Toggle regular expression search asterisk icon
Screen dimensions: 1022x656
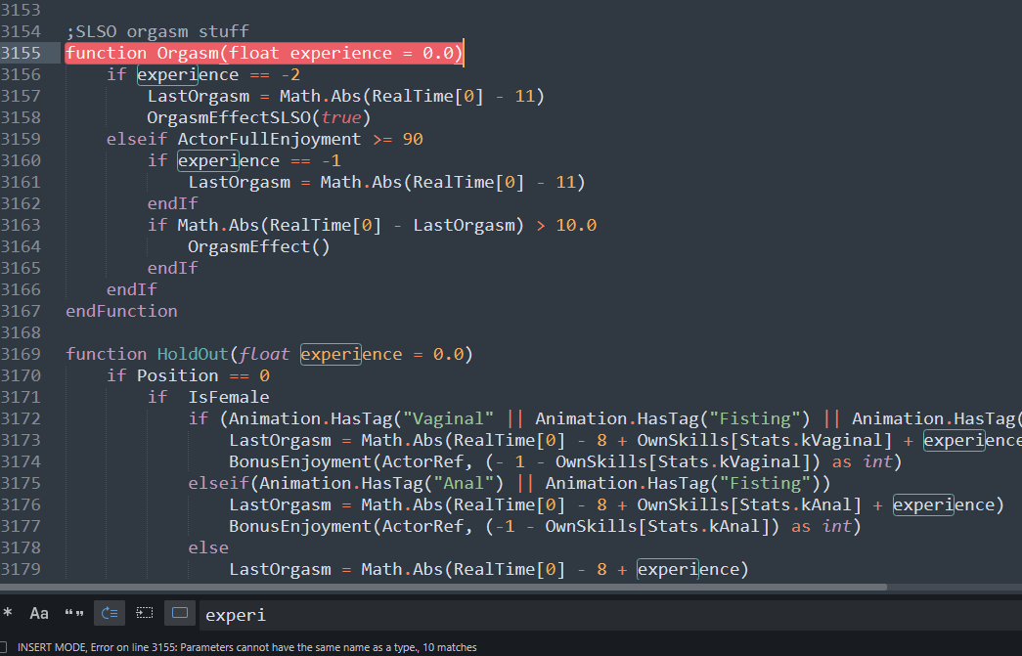[9, 614]
